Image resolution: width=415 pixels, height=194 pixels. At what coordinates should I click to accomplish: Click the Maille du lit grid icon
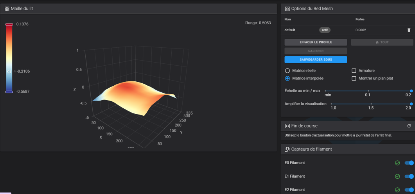tap(7, 9)
